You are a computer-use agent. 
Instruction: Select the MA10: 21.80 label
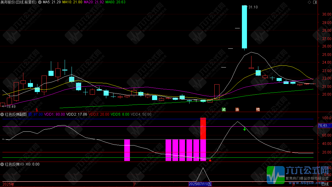pos(72,2)
